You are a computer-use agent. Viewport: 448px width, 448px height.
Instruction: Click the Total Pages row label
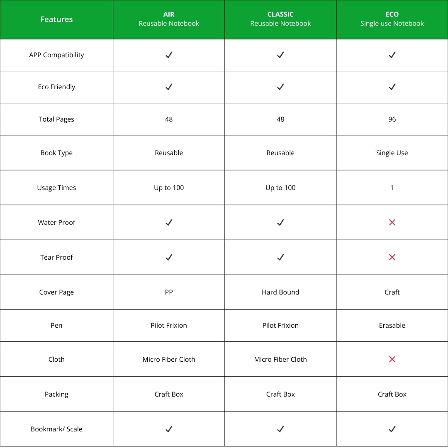56,119
